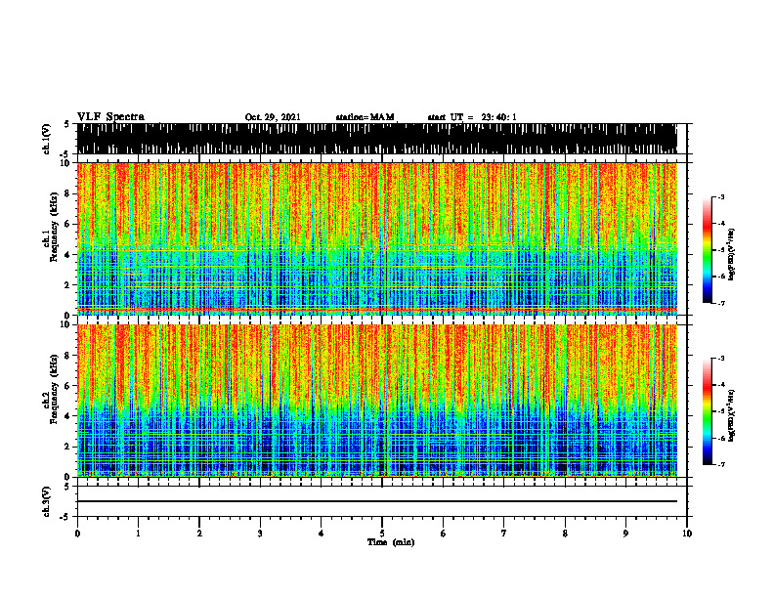Click inside the ch.1 frequency spectrogram
Viewport: 774px width, 598px height.
click(x=377, y=238)
